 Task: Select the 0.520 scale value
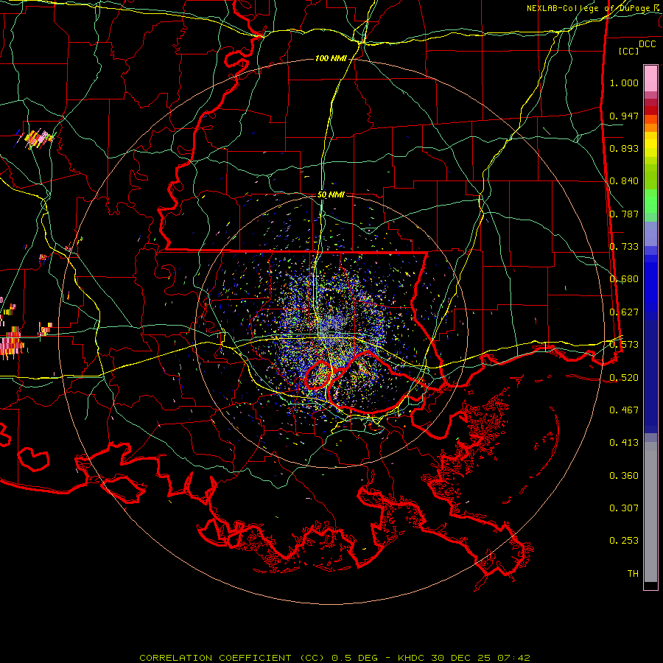pyautogui.click(x=624, y=378)
